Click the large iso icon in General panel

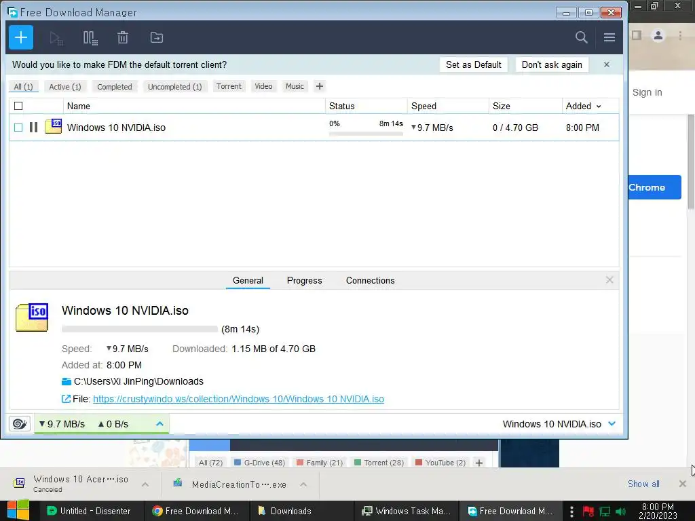[x=32, y=317]
